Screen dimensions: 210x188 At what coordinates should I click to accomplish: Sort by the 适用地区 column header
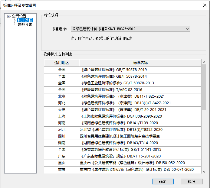tap(62, 63)
